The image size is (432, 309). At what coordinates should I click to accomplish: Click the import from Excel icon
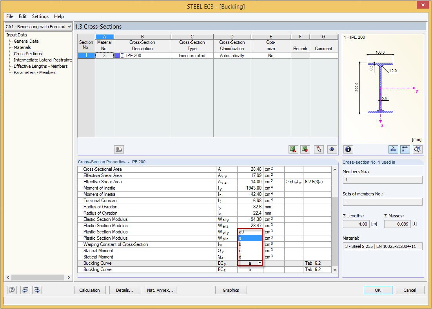(x=305, y=149)
